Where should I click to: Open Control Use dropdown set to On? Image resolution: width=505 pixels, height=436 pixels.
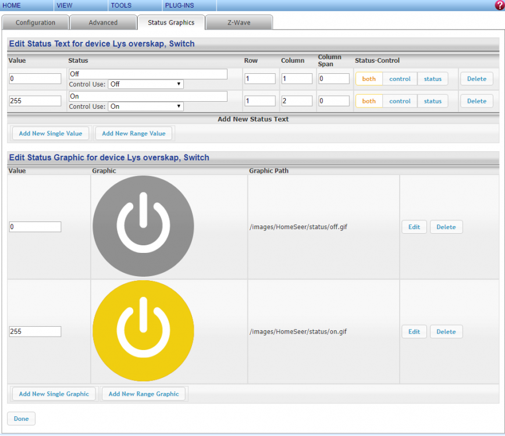point(145,106)
